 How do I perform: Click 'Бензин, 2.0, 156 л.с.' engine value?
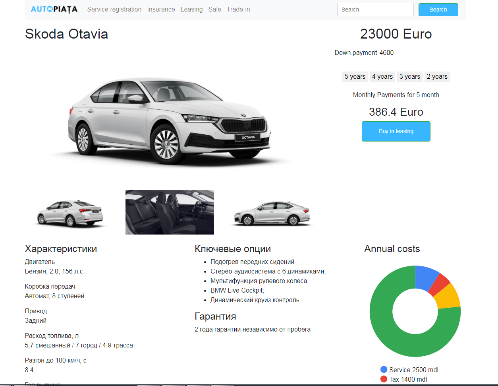(55, 271)
